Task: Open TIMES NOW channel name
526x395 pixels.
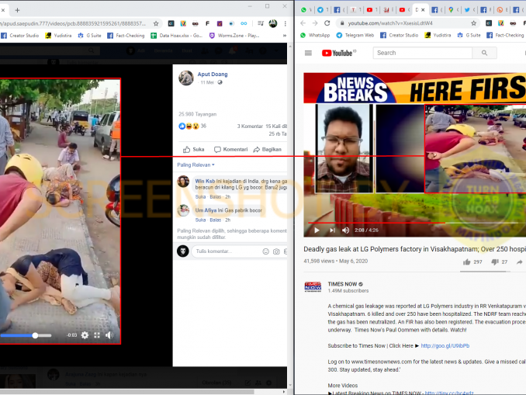Action: (x=342, y=284)
